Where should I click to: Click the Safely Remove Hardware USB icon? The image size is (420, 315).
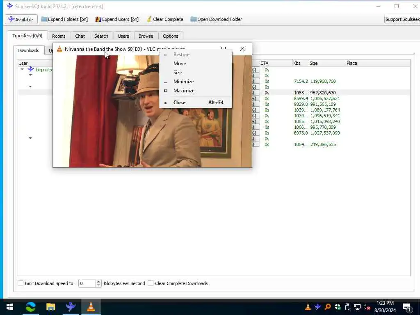[x=347, y=307]
